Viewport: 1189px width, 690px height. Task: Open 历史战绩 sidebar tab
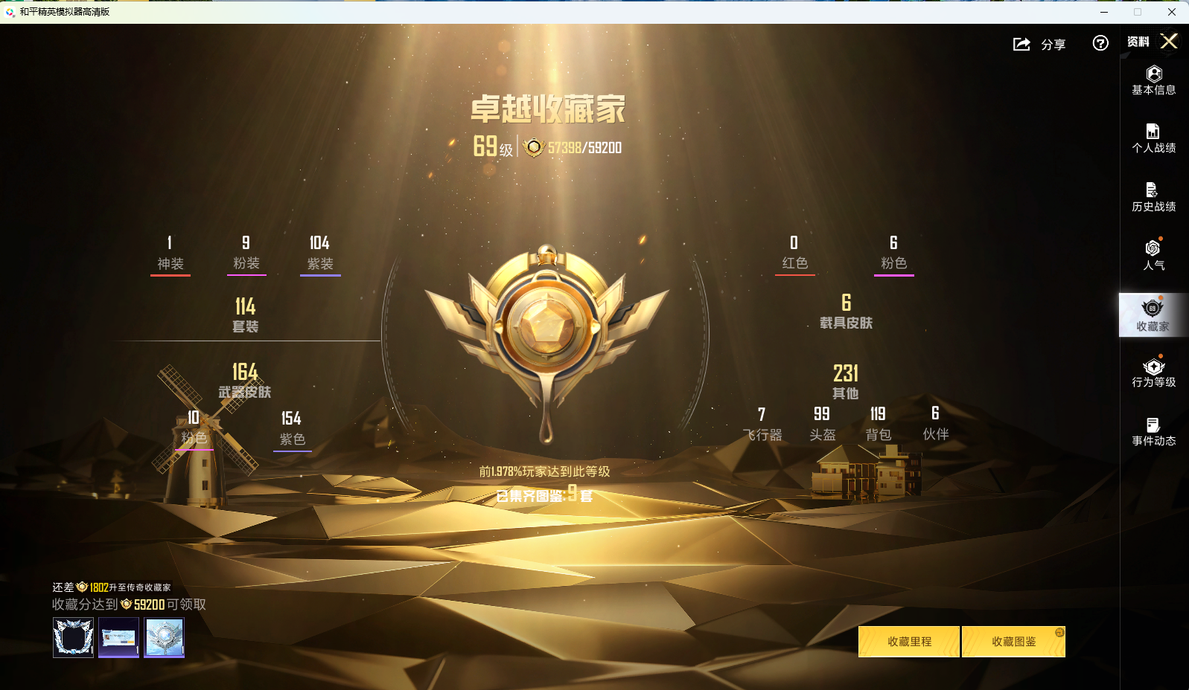point(1153,198)
